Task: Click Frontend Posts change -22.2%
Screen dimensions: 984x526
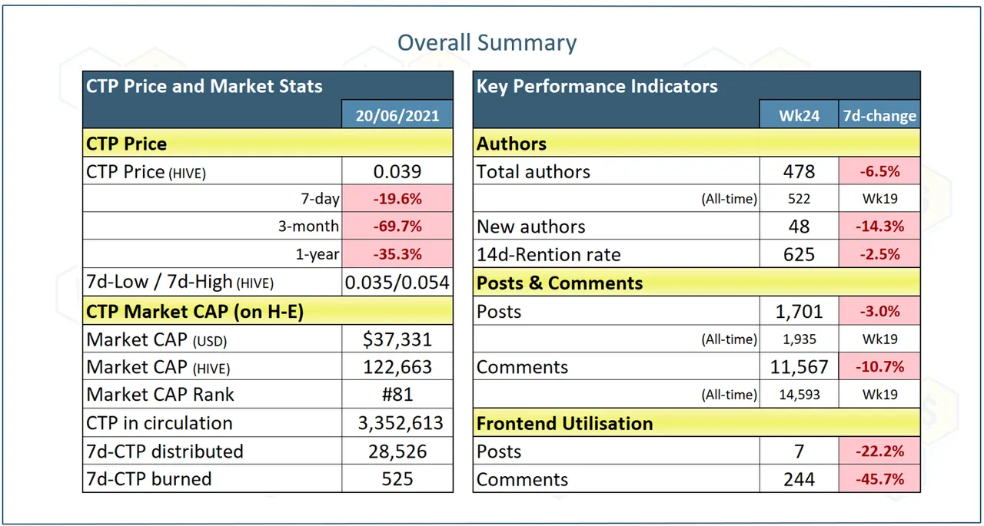Action: 879,451
